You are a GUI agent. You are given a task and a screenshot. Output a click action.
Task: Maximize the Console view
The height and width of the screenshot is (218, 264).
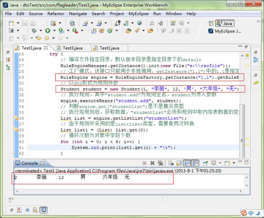point(247,162)
